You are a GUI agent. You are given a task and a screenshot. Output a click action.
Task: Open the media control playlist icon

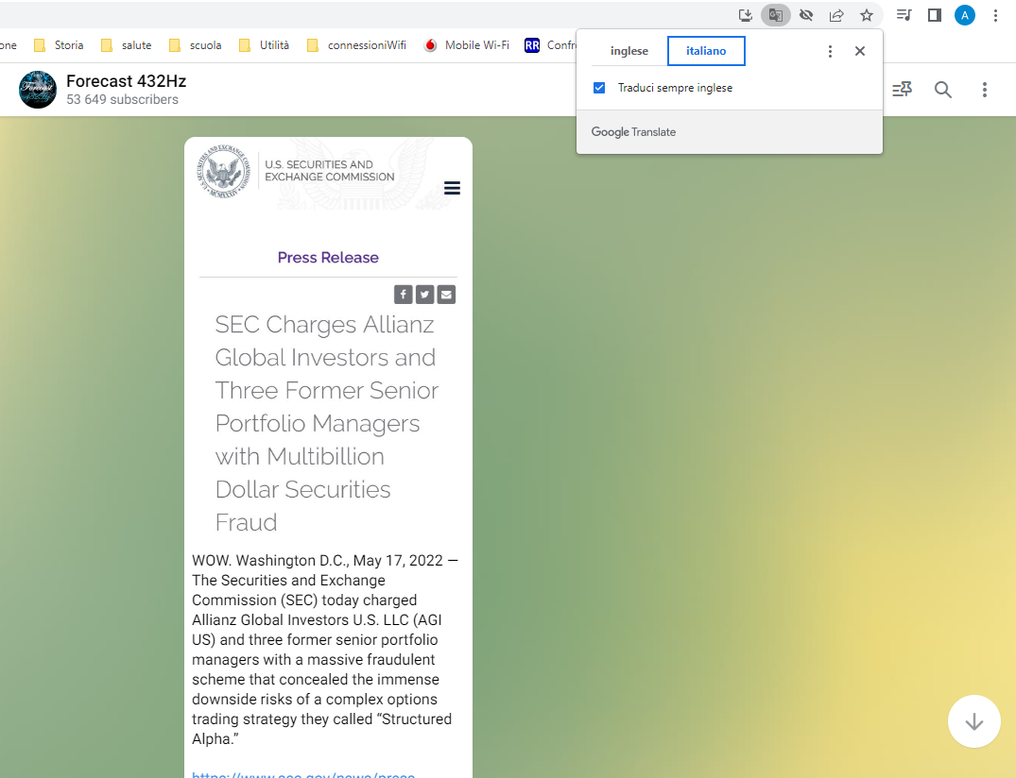pyautogui.click(x=904, y=15)
